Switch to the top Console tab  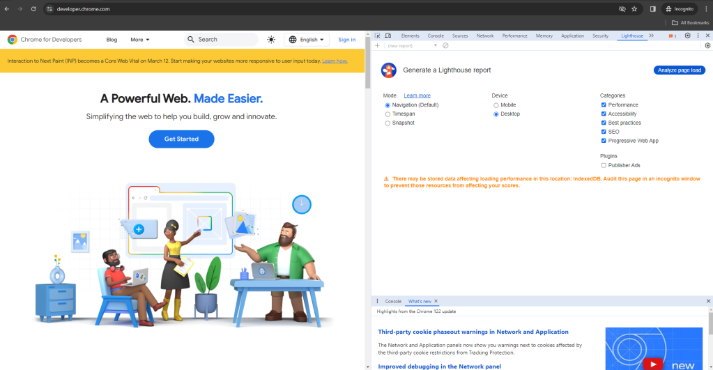436,36
